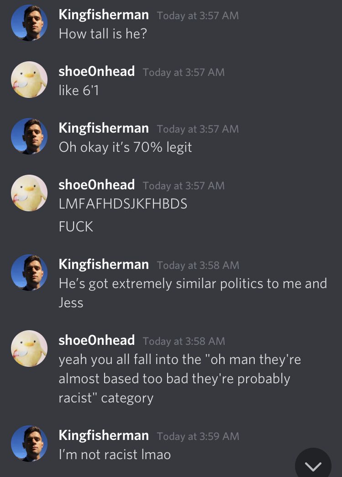
Task: Open shoe0nhead's duck avatar beside "like 6'1"
Action: (29, 80)
